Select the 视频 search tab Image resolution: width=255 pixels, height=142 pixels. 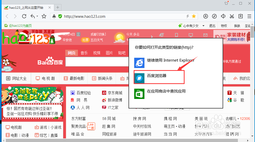tap(97, 53)
